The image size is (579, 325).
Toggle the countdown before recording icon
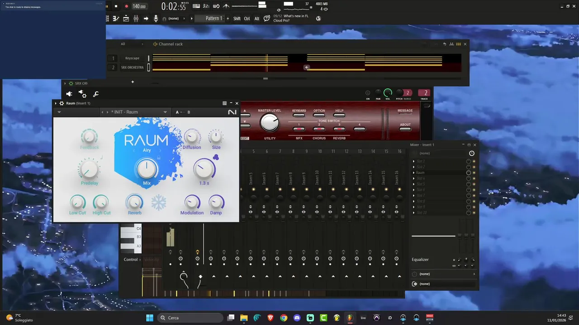pyautogui.click(x=206, y=6)
